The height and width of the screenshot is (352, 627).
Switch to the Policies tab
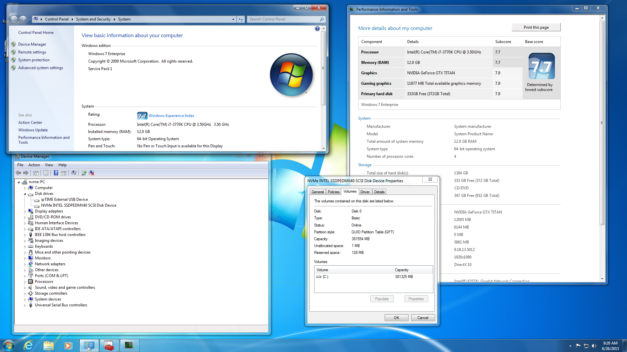pyautogui.click(x=333, y=192)
